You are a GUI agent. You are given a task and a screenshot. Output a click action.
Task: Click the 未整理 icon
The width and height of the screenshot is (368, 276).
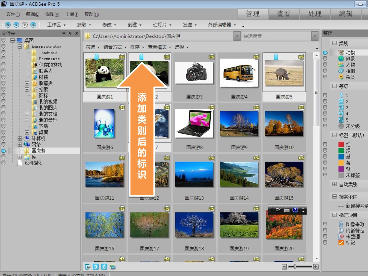[x=341, y=236]
